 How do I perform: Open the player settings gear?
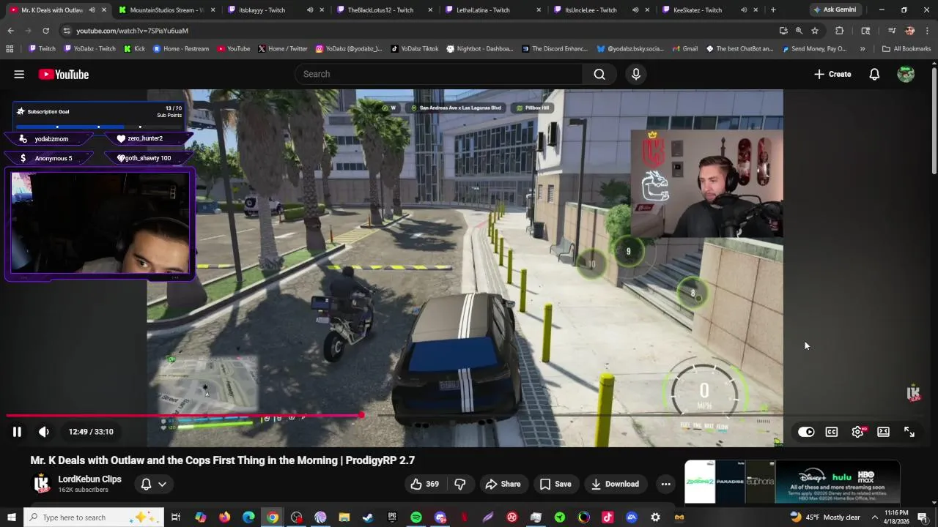tap(857, 432)
